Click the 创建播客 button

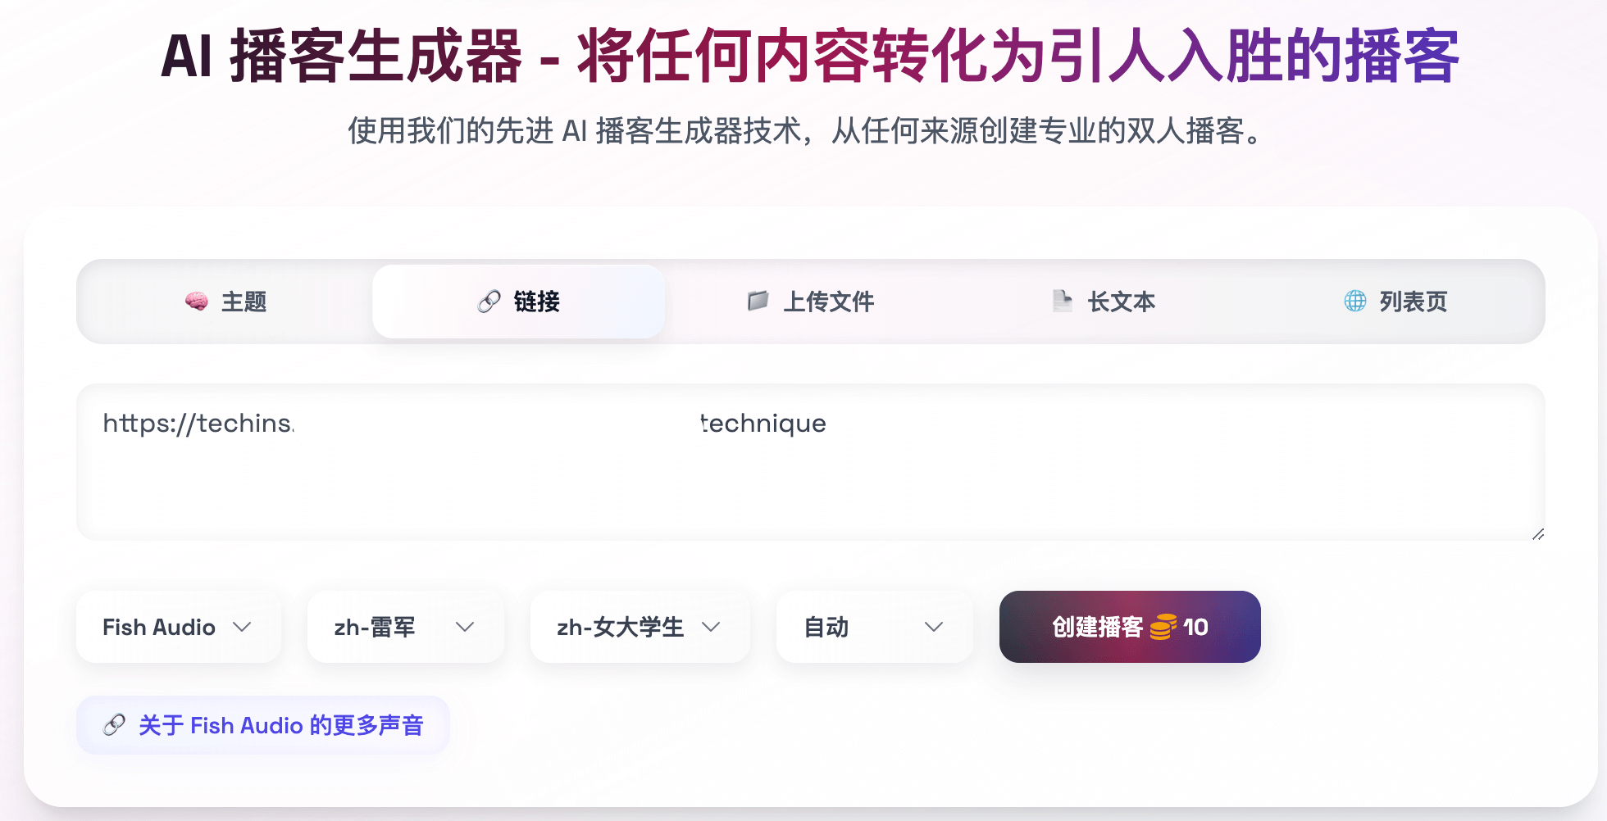tap(1130, 627)
